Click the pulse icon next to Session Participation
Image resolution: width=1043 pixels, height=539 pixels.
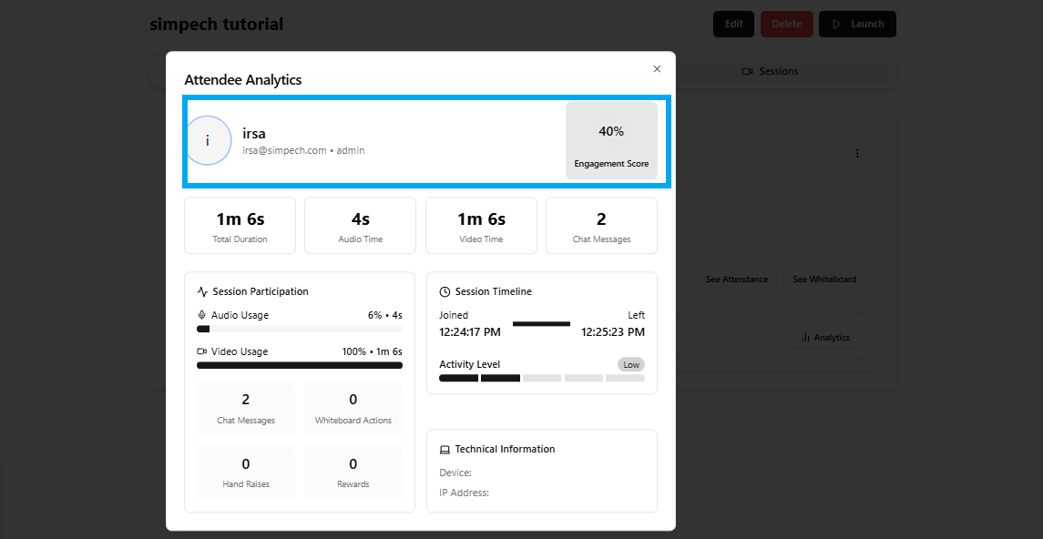pyautogui.click(x=202, y=292)
